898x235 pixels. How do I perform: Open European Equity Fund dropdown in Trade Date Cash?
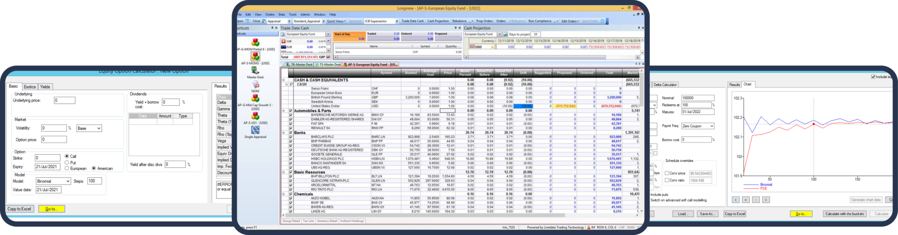[328, 34]
